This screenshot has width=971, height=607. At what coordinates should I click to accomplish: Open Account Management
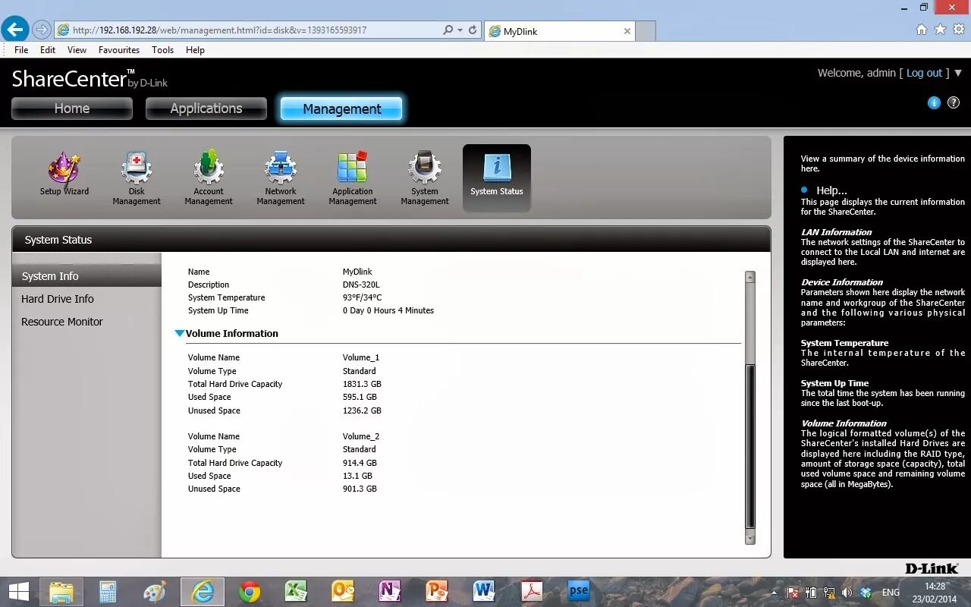tap(209, 178)
